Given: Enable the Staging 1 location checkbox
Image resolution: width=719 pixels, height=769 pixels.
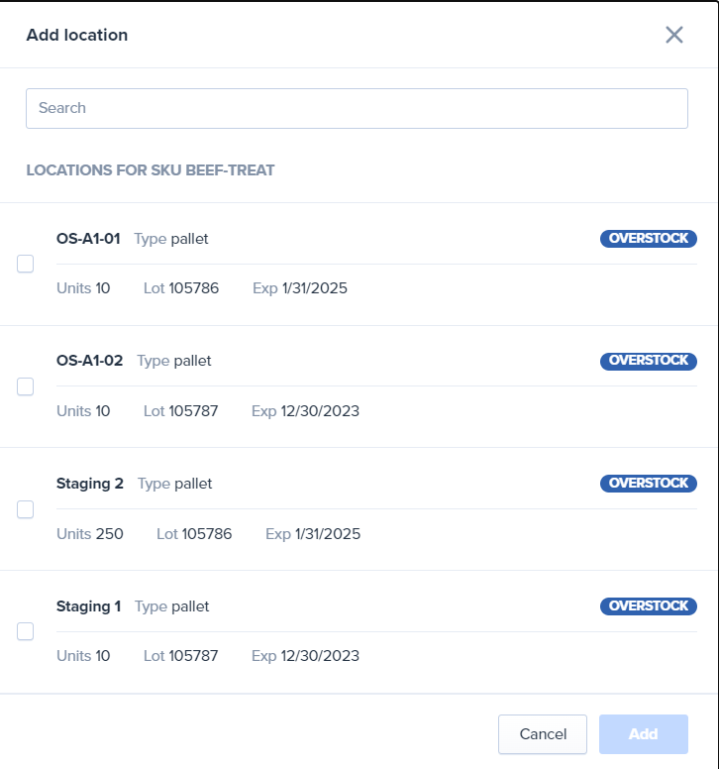Looking at the screenshot, I should pos(26,631).
